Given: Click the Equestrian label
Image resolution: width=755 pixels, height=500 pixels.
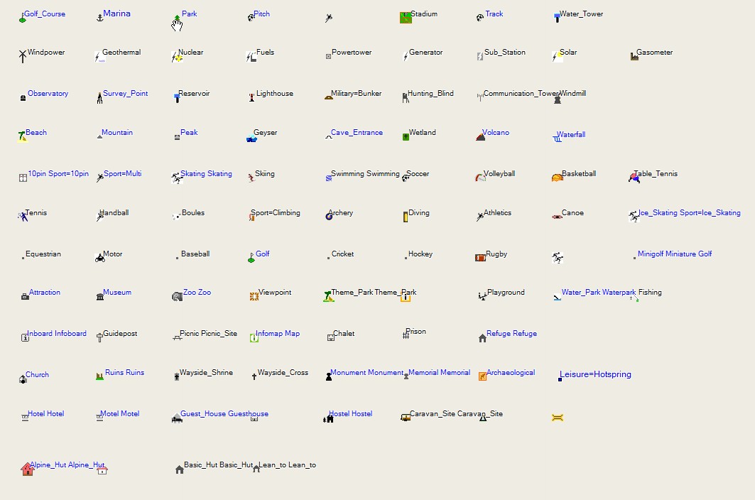Looking at the screenshot, I should tap(43, 254).
